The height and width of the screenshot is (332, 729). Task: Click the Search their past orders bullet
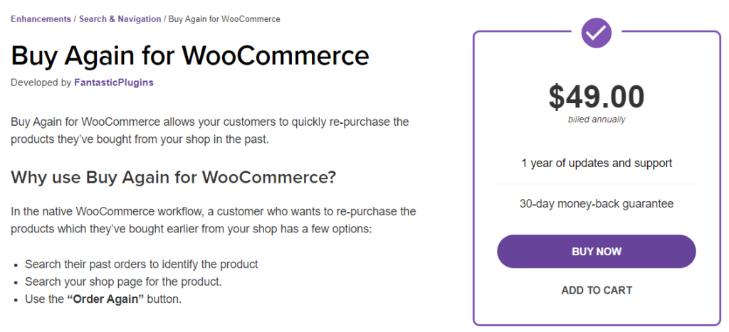tap(142, 264)
